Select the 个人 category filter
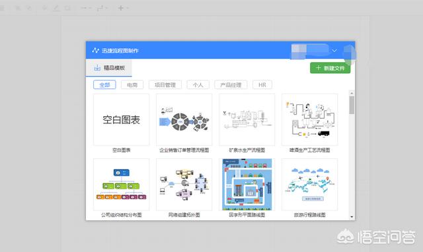Image resolution: width=423 pixels, height=252 pixels. pyautogui.click(x=198, y=85)
